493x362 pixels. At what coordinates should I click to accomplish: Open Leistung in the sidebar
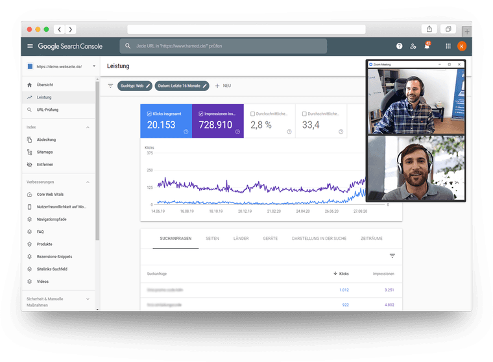click(x=58, y=97)
